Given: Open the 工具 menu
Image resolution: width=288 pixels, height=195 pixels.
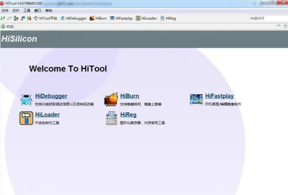Looking at the screenshot, I should tap(27, 11).
